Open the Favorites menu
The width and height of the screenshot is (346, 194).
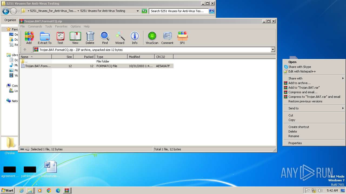coord(61,26)
